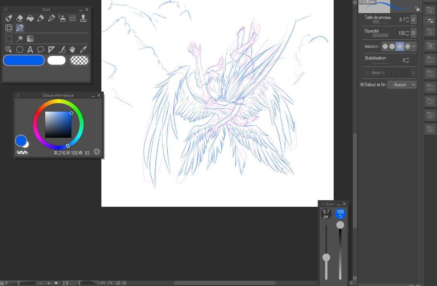The image size is (437, 286).
Task: Select the Gradient tool
Action: click(31, 38)
